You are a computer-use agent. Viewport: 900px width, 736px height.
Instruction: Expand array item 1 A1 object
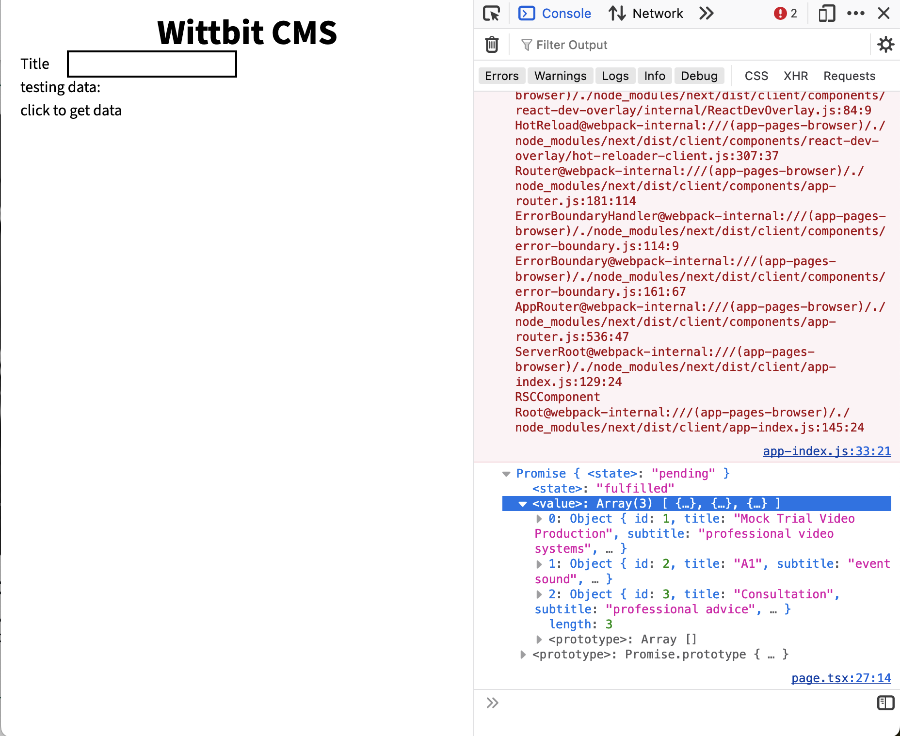(x=539, y=564)
